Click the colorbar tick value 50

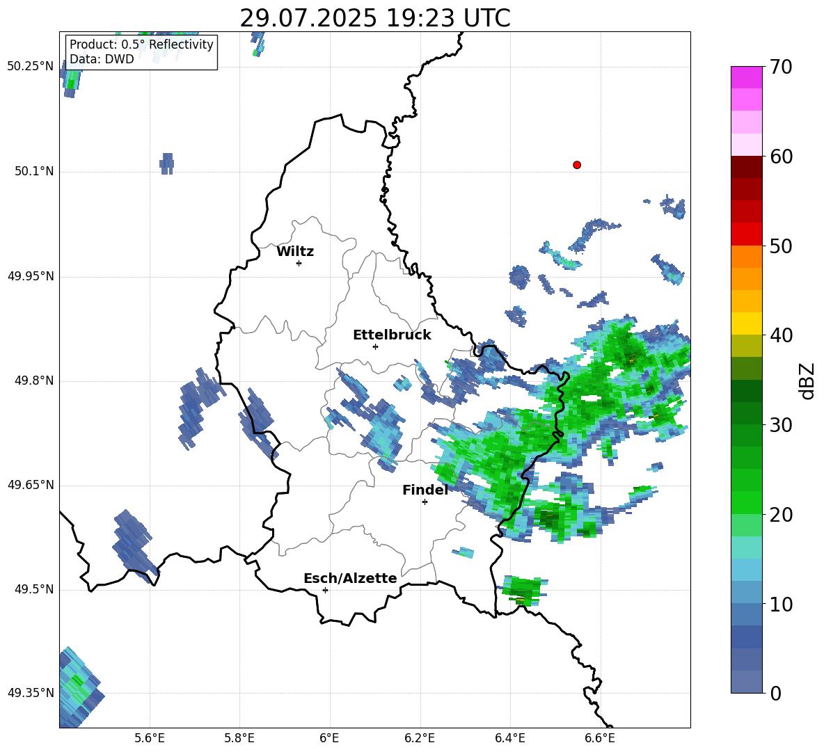point(781,246)
